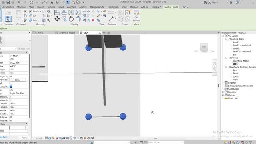Toggle the checked Calculate checkbox in Properties
The width and height of the screenshot is (256, 144).
11,86
